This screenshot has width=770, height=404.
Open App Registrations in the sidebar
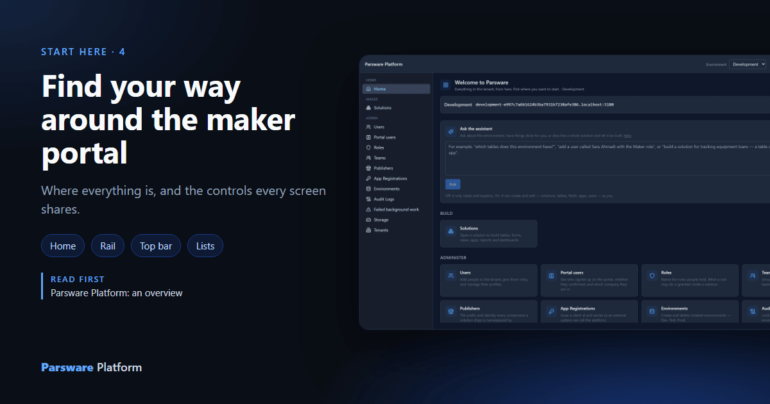pos(396,178)
